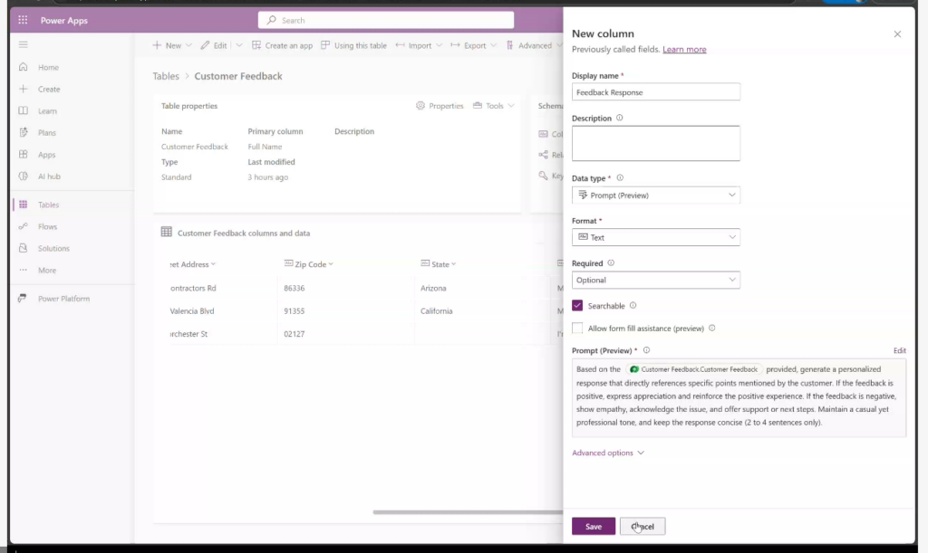This screenshot has width=928, height=553.
Task: Go to Home in the sidebar
Action: pos(48,67)
